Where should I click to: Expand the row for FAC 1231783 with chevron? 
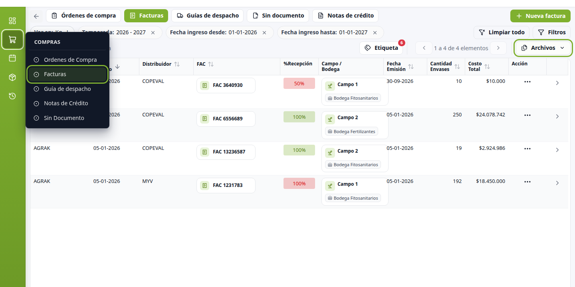(x=557, y=183)
